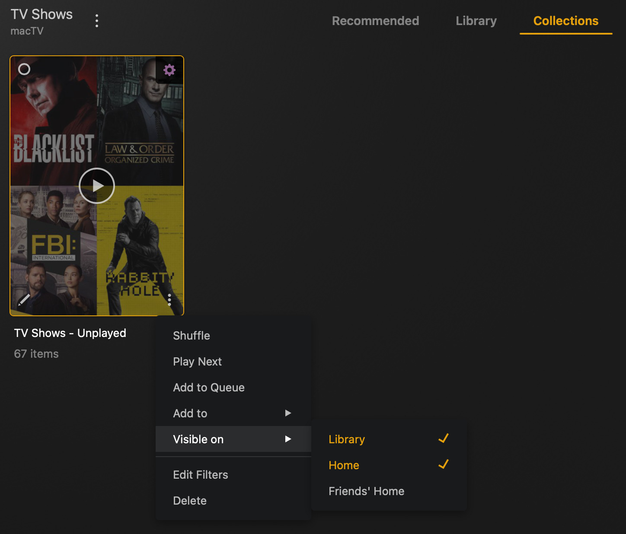Click the macTV server name
The width and height of the screenshot is (626, 534).
point(27,31)
